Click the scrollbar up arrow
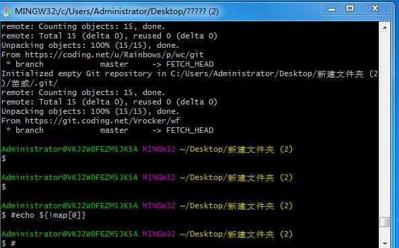The image size is (399, 248). [385, 27]
